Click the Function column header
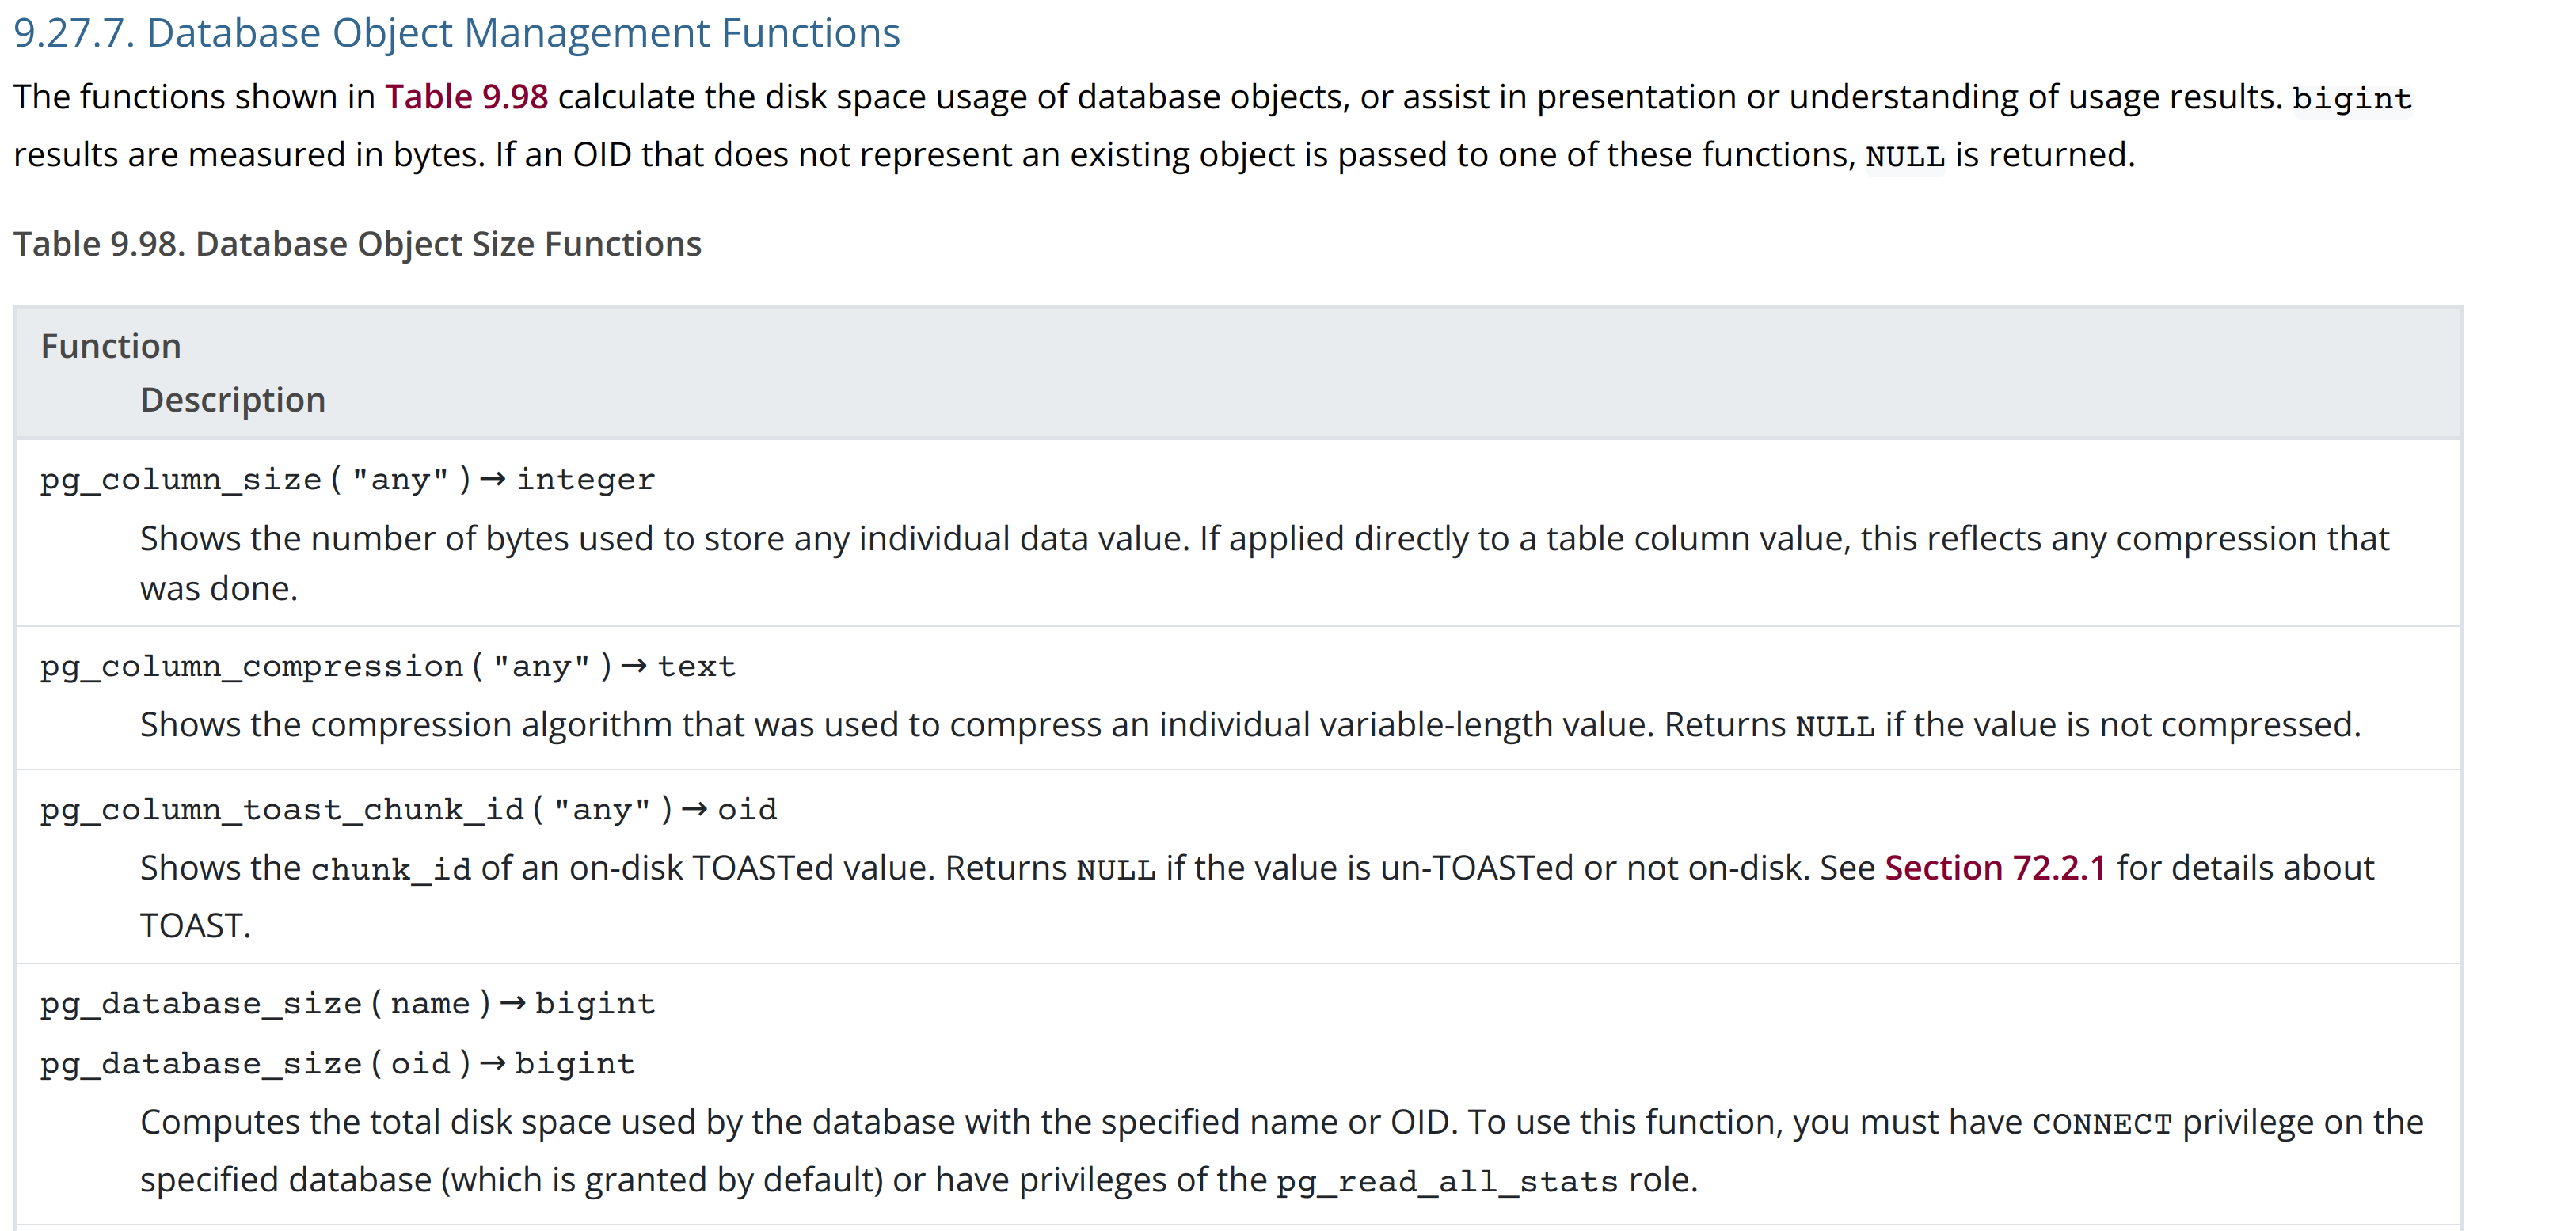Image resolution: width=2576 pixels, height=1231 pixels. (111, 346)
